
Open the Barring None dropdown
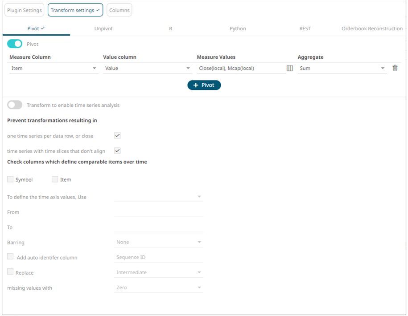coord(158,242)
